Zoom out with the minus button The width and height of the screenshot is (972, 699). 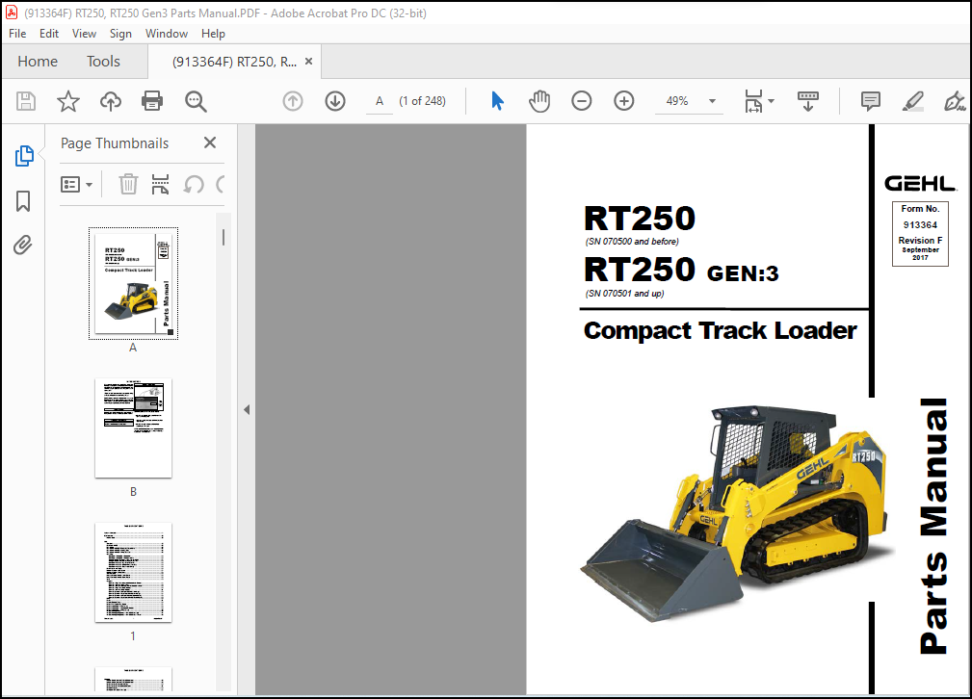tap(582, 101)
